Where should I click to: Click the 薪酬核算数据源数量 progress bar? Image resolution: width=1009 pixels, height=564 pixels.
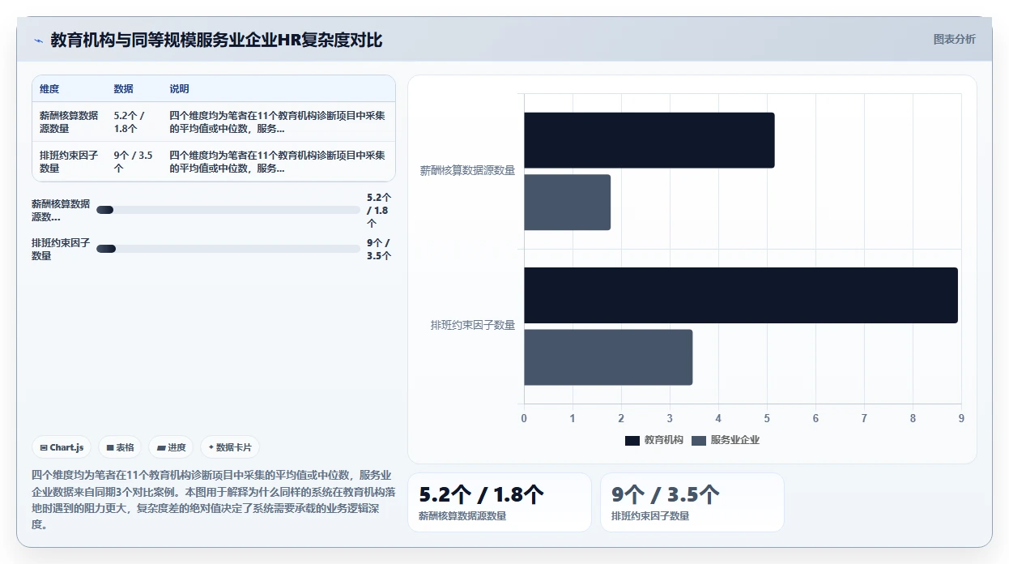coord(228,210)
